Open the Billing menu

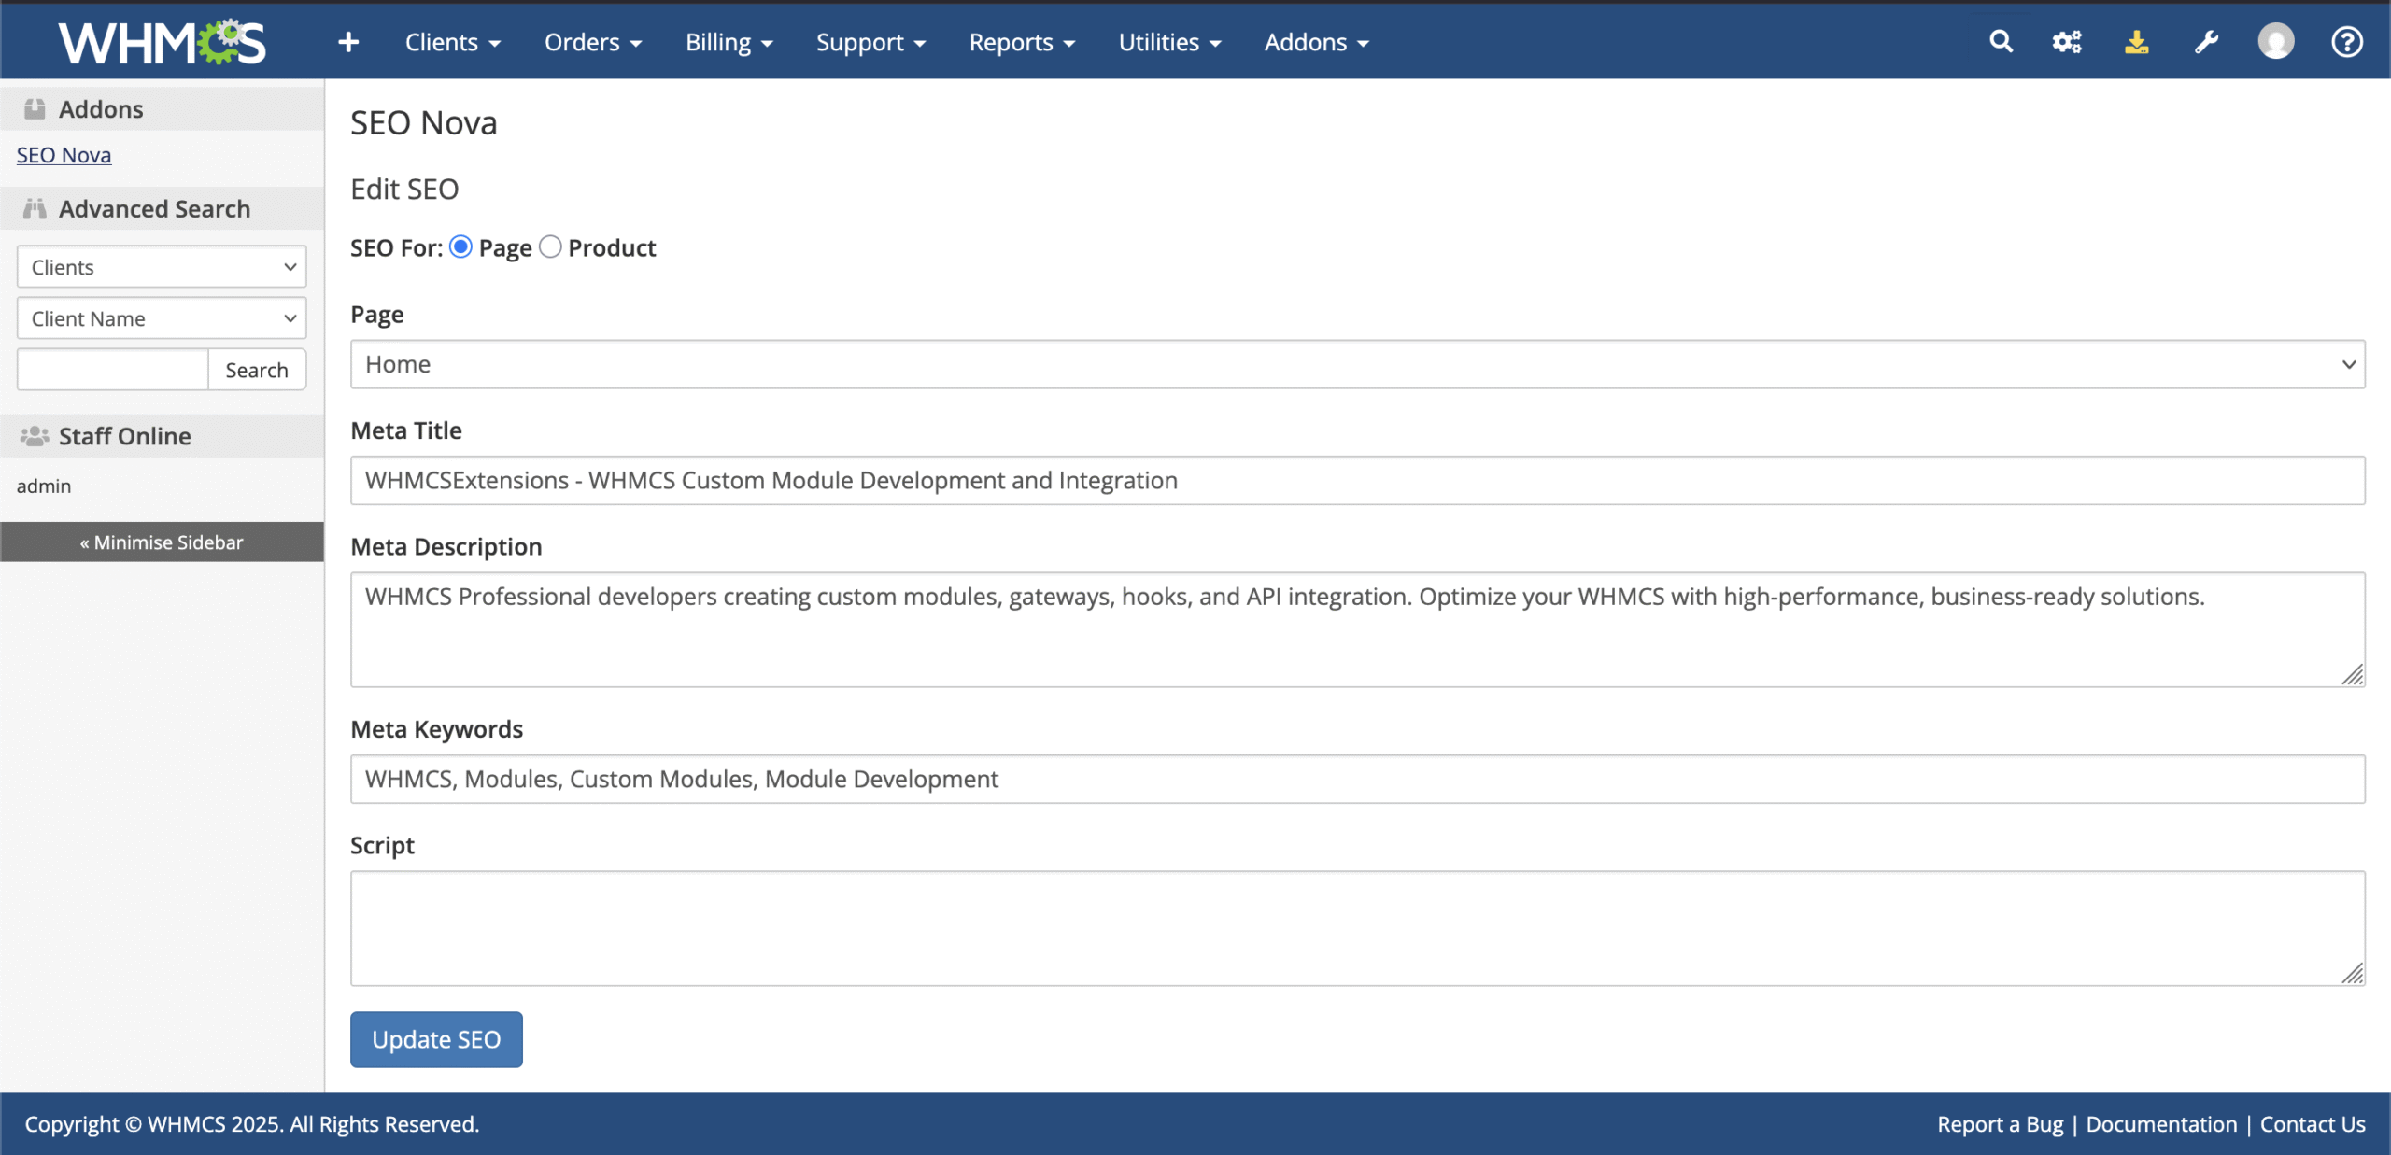click(729, 42)
